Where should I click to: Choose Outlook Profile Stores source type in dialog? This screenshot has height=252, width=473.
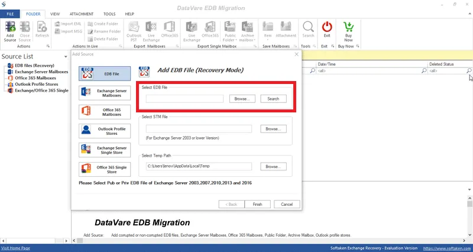click(x=105, y=131)
